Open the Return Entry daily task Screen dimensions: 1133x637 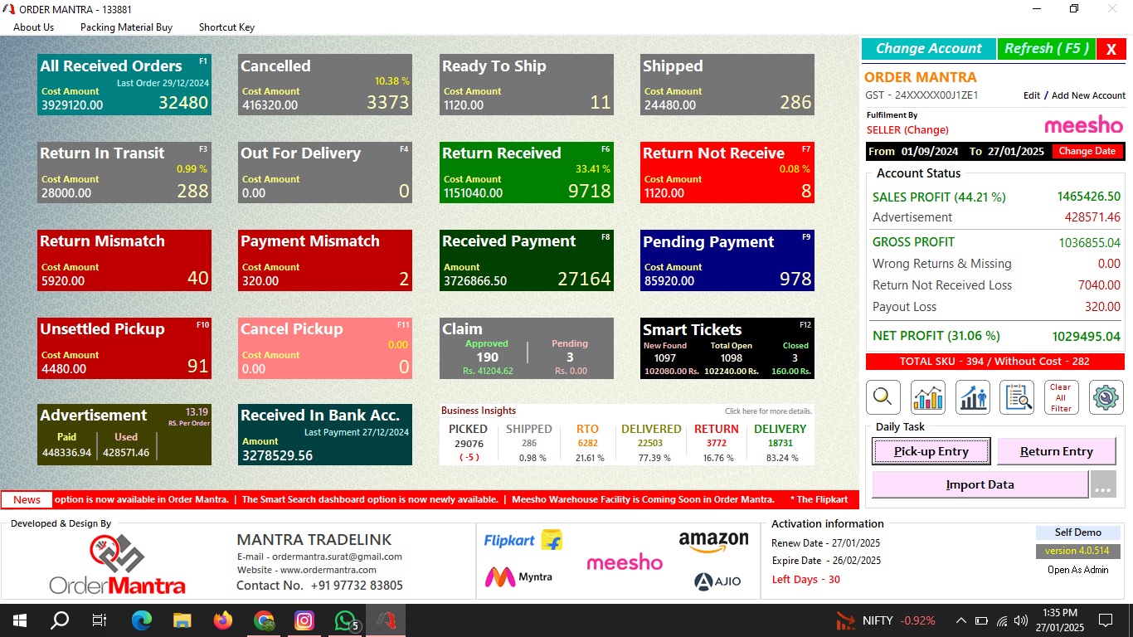click(1056, 452)
